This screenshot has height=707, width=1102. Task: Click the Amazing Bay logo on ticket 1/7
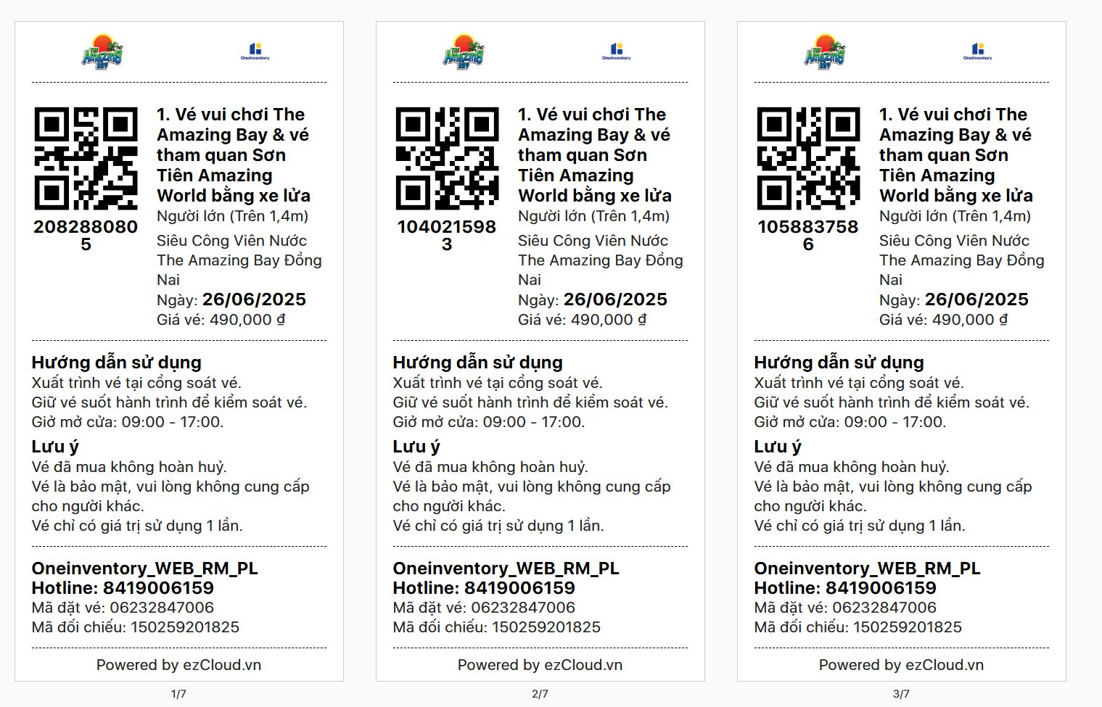[102, 51]
